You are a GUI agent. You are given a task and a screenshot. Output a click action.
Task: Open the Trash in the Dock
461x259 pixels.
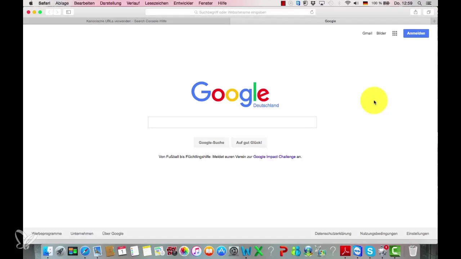coord(413,251)
